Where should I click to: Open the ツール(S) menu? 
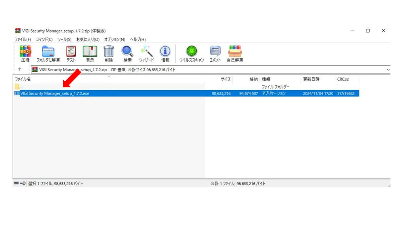[x=64, y=39]
